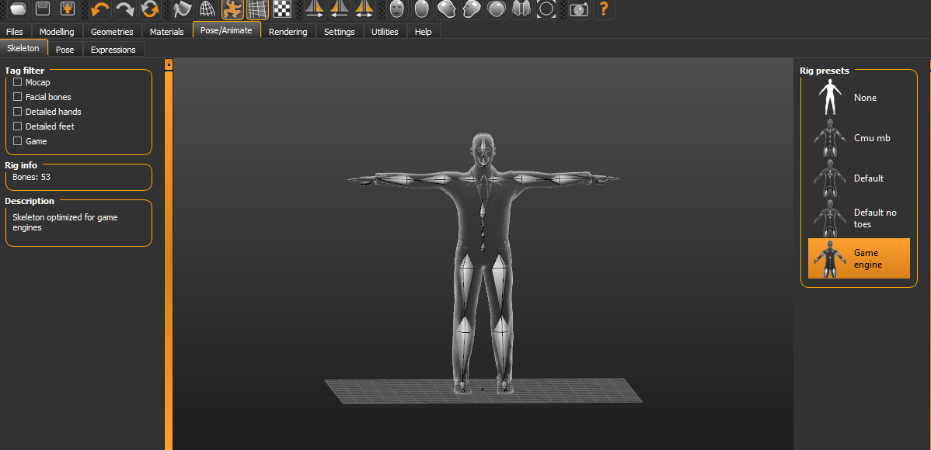This screenshot has height=450, width=931.
Task: Select the wireframe display icon
Action: tap(256, 9)
